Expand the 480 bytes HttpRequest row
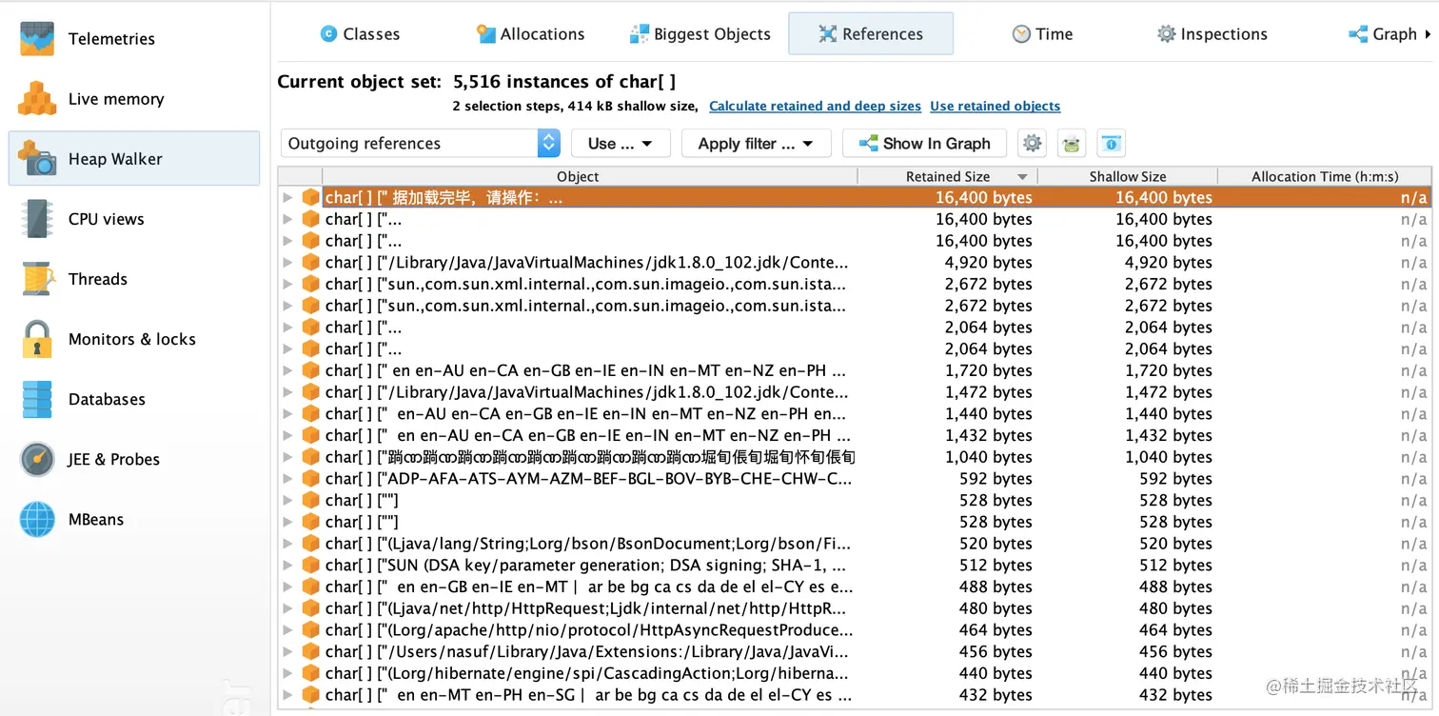Viewport: 1439px width, 716px height. coord(287,608)
